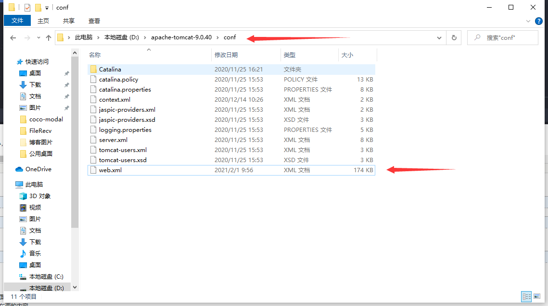
Task: Click the 174 KB size of web.xml
Action: pyautogui.click(x=363, y=170)
